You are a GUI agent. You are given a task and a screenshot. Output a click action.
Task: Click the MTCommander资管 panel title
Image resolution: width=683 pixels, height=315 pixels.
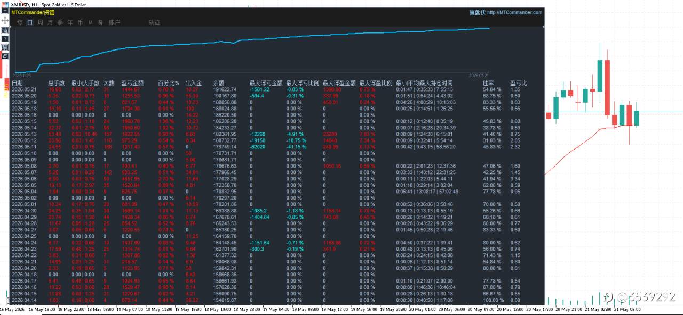(x=34, y=12)
